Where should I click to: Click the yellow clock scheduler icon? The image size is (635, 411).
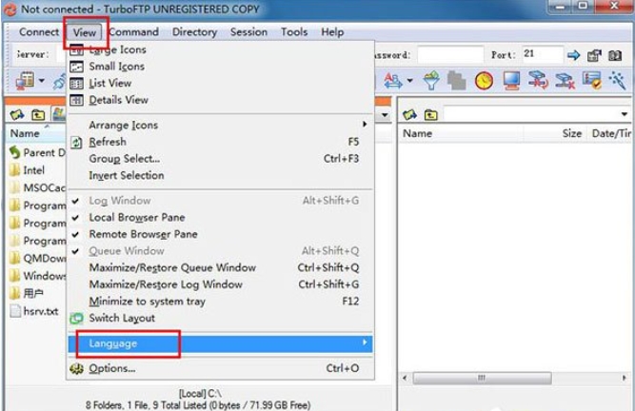coord(484,81)
